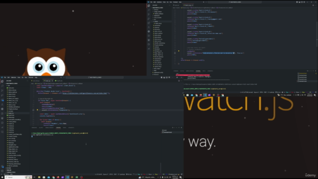Open Source Control in the Excel_uno.js VS Code window

[x=149, y=14]
